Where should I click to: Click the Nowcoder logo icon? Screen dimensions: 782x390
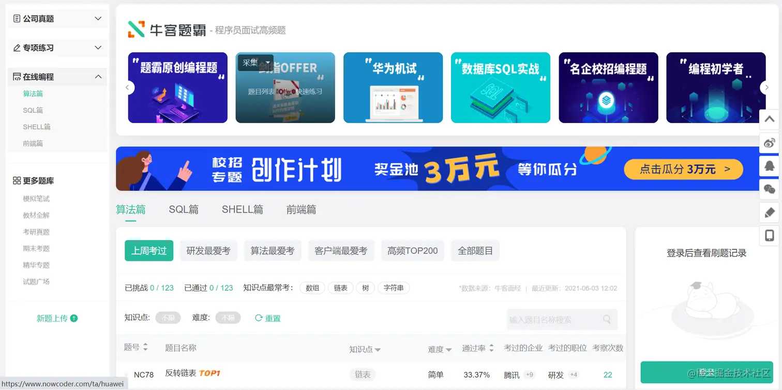pos(137,29)
